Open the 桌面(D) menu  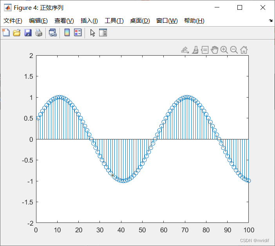(x=140, y=21)
